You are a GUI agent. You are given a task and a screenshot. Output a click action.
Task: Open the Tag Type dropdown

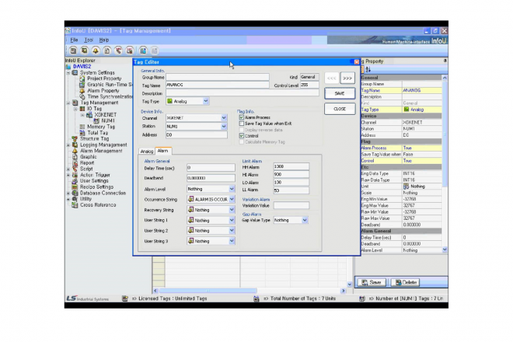(x=204, y=101)
